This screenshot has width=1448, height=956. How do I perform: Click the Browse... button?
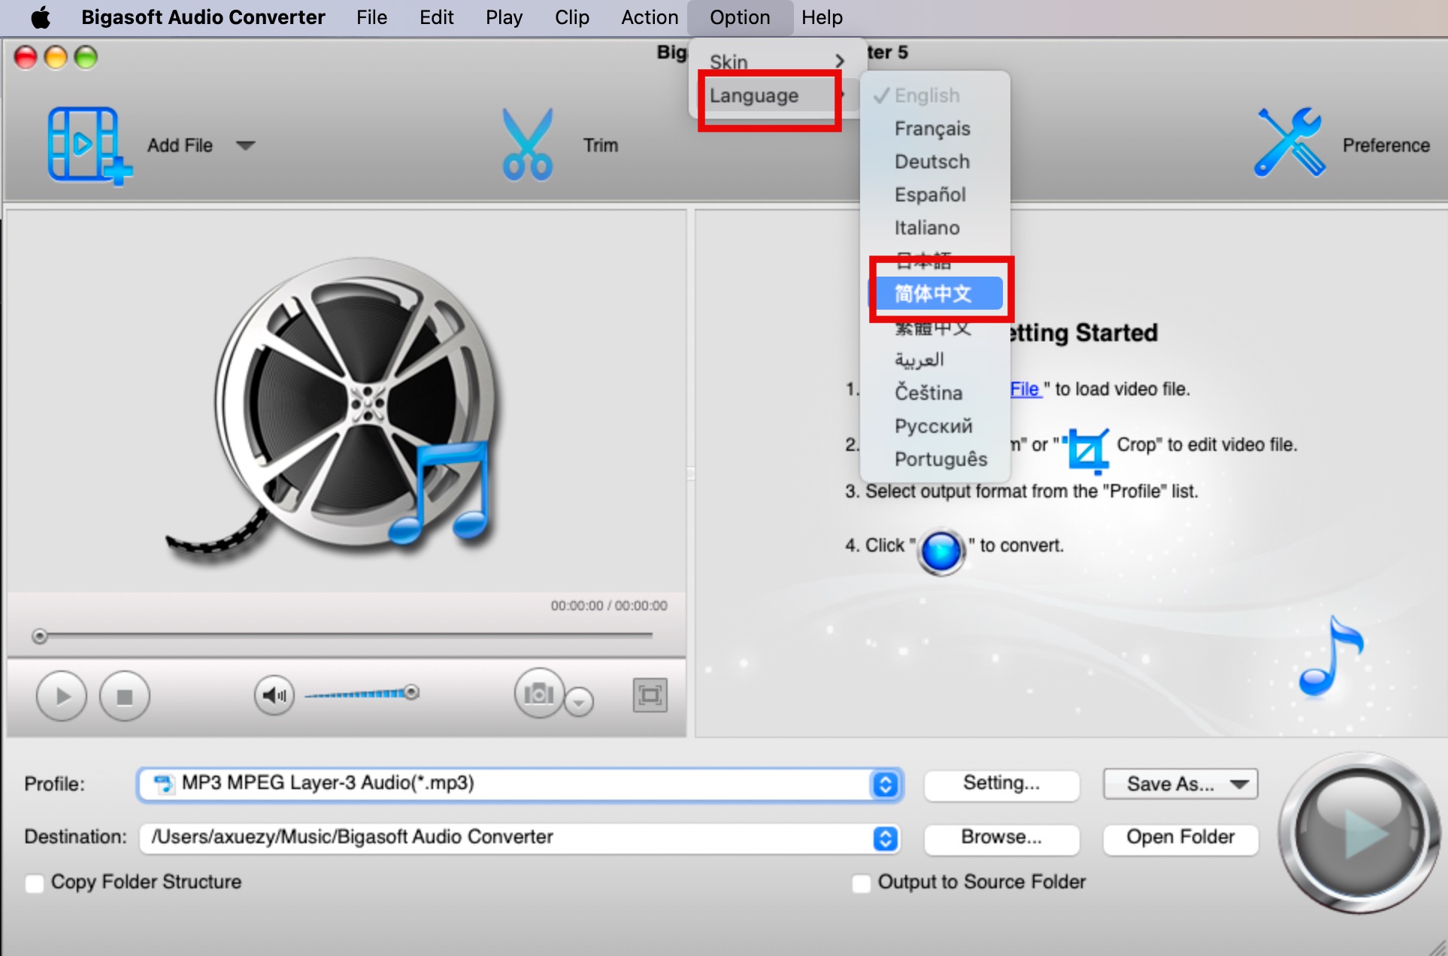1001,837
